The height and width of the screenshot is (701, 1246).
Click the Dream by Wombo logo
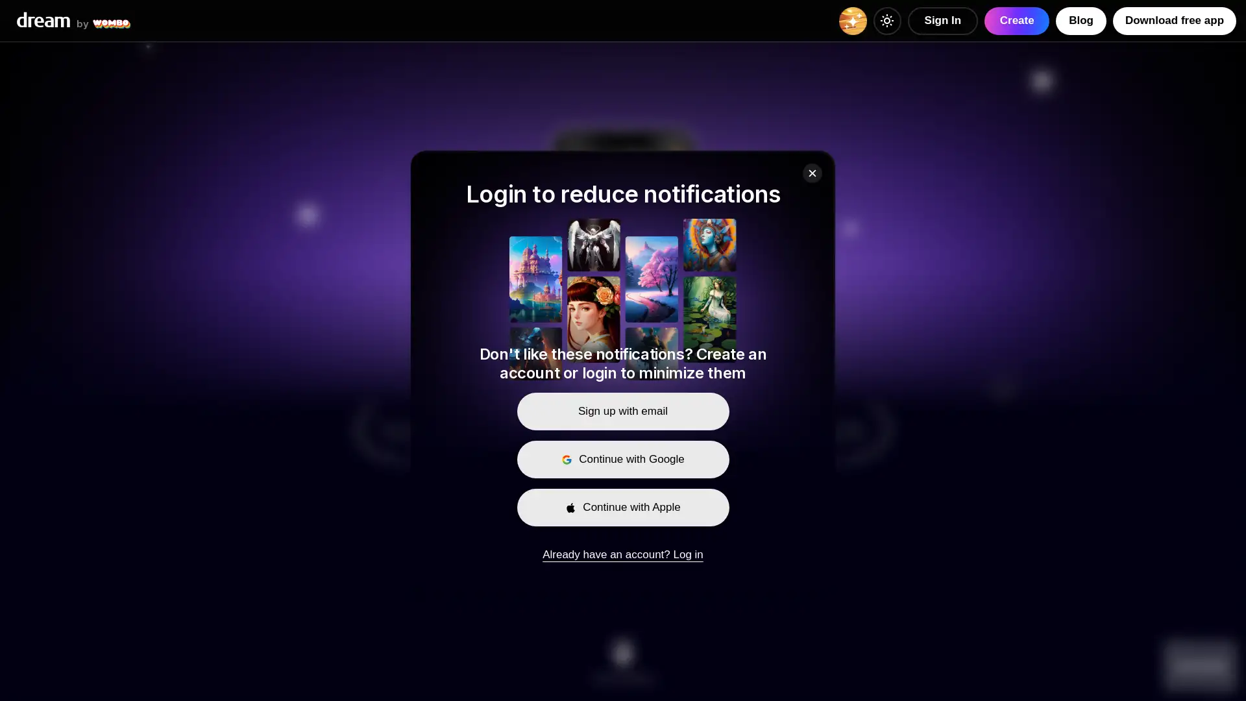coord(73,21)
